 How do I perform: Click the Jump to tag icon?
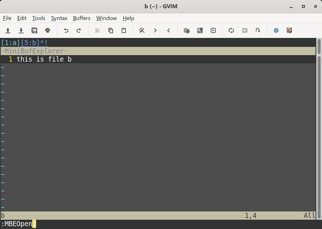tap(258, 30)
